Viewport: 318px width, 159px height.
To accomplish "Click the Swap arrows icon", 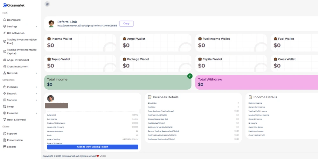I will (x=5, y=107).
